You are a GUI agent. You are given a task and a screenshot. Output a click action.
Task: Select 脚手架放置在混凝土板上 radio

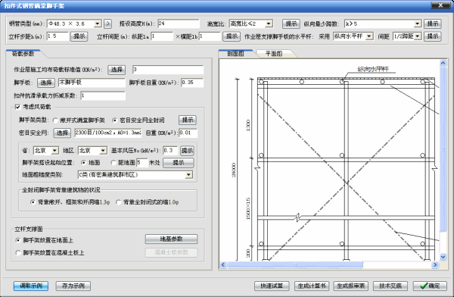(x=18, y=253)
